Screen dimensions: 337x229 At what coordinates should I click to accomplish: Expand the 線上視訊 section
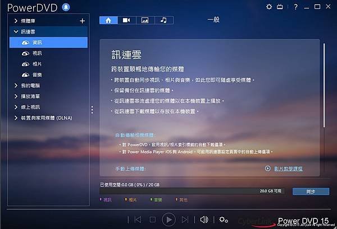(16, 107)
